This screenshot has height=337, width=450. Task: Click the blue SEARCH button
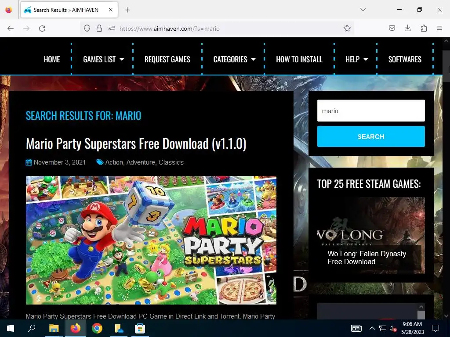(371, 136)
